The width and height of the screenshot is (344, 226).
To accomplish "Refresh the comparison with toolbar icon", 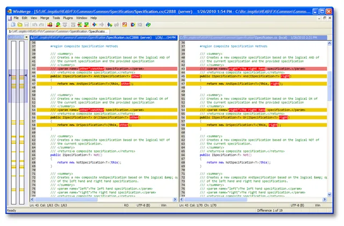I will (x=147, y=25).
